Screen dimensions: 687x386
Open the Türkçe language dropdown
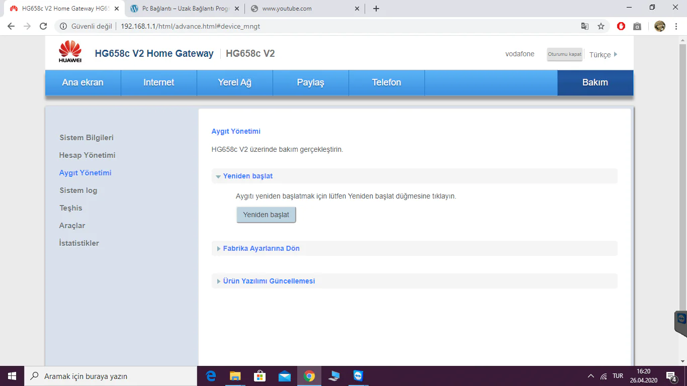coord(603,55)
